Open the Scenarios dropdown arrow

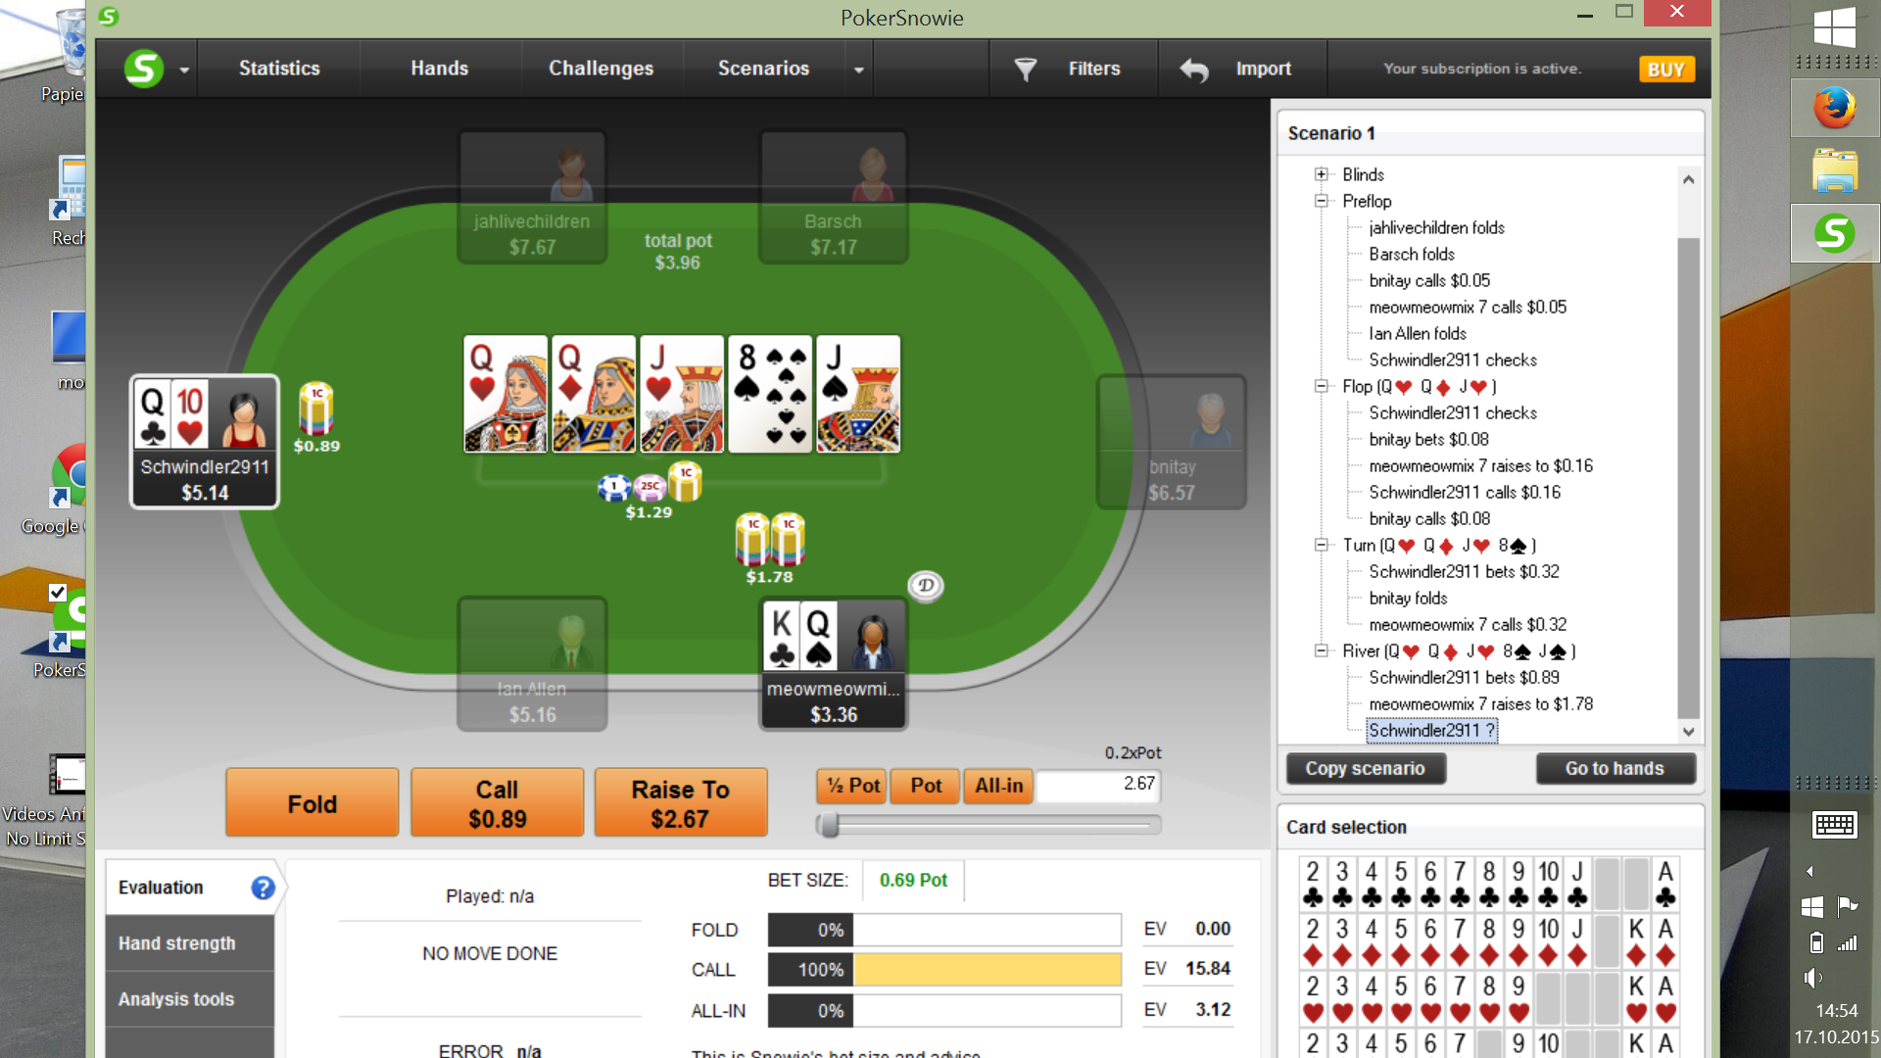pos(859,70)
